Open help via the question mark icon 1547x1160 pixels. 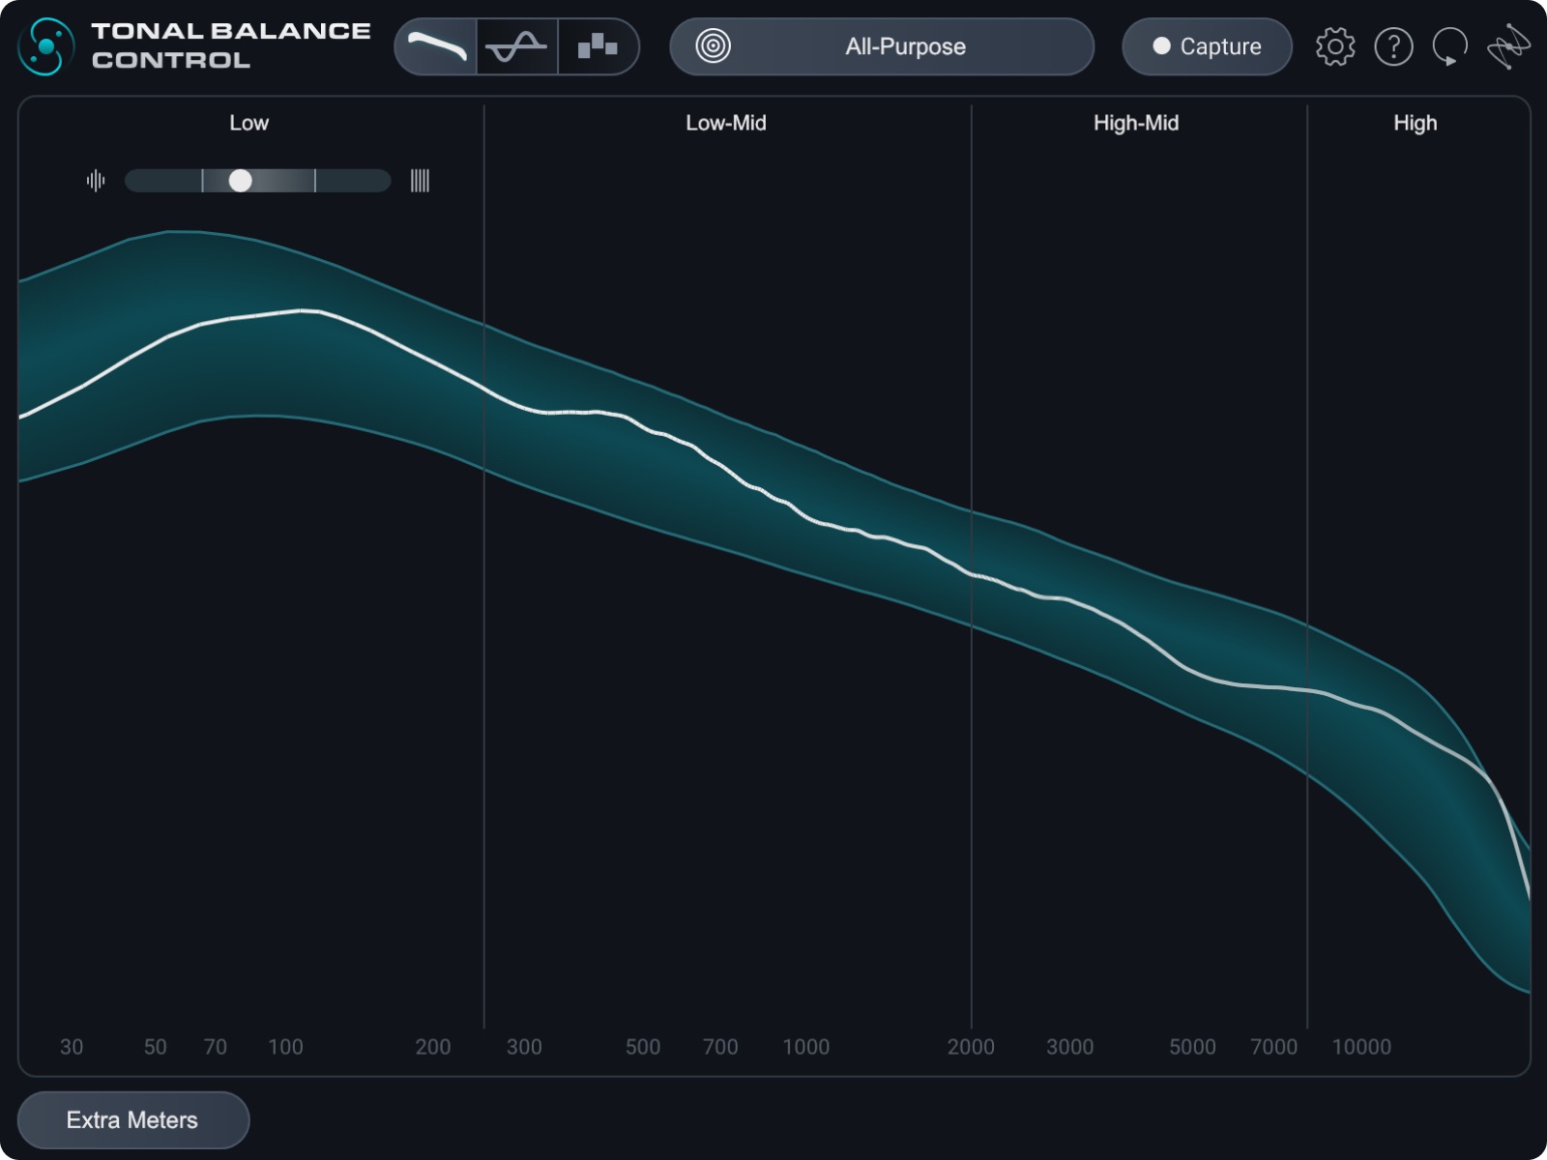point(1393,46)
